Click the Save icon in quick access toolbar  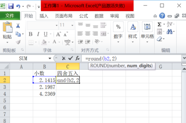[x=11, y=6]
